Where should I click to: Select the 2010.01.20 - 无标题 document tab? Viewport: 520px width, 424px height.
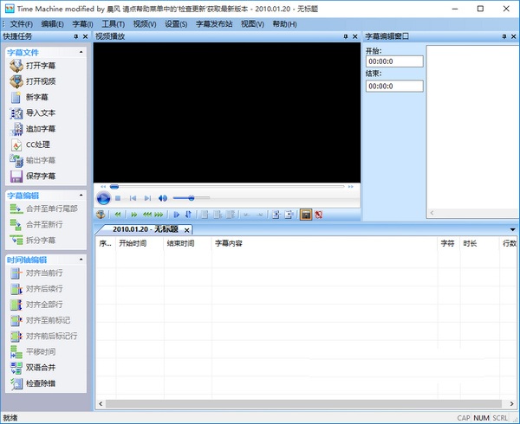[145, 229]
